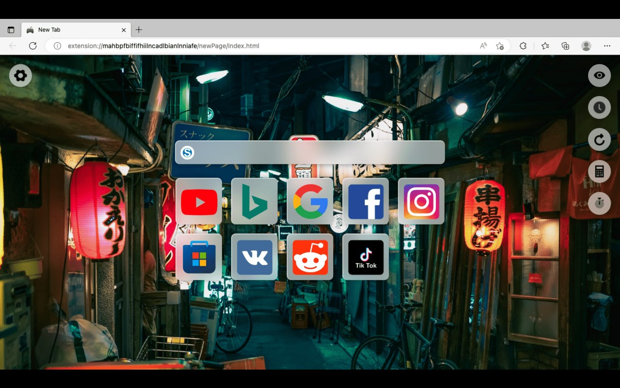The height and width of the screenshot is (388, 620).
Task: Open the tab actions menu icon
Action: pyautogui.click(x=11, y=30)
